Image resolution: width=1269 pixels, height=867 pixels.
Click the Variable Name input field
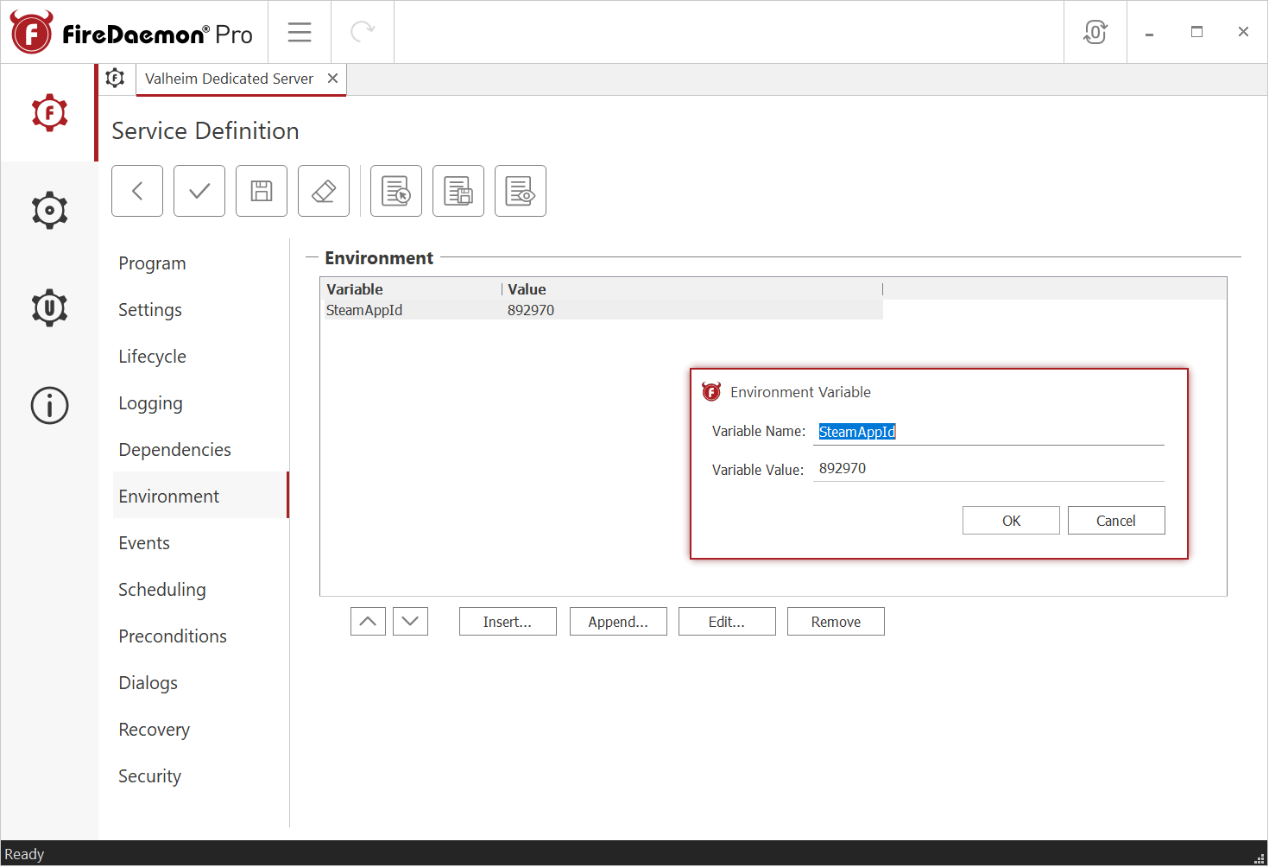(x=988, y=432)
